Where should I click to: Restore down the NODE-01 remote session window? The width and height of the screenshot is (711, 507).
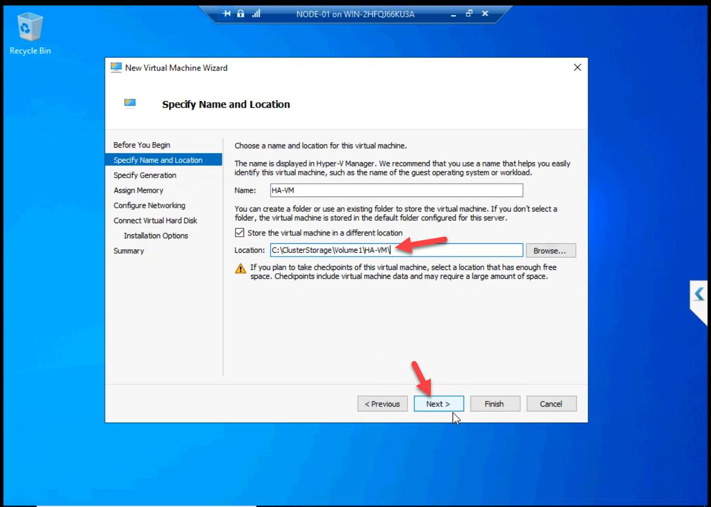(469, 14)
